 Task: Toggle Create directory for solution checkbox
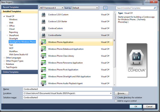(x=116, y=98)
